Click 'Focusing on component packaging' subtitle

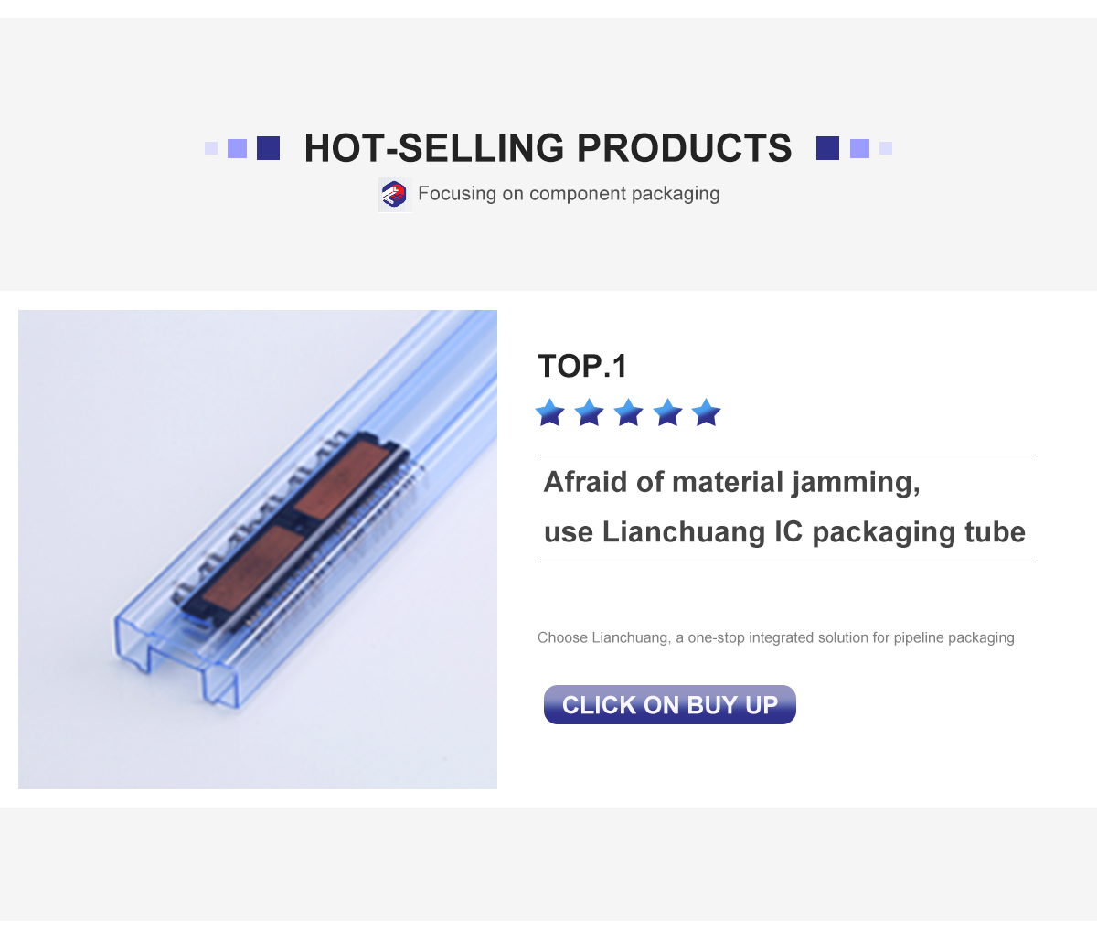[x=569, y=194]
